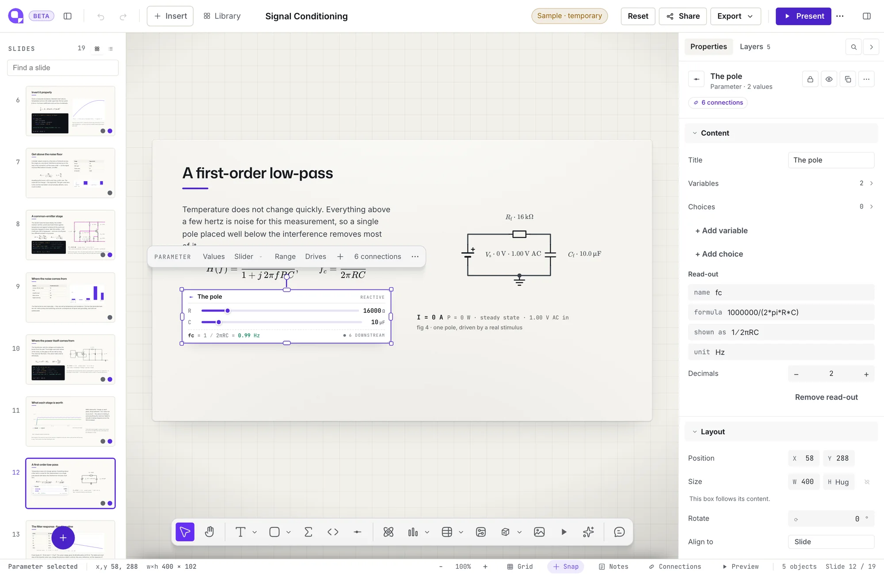This screenshot has width=884, height=574.
Task: Open the AI sparkle generate tool
Action: click(x=588, y=532)
